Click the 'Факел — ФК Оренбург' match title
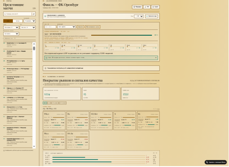This screenshot has width=229, height=167. (x=60, y=5)
